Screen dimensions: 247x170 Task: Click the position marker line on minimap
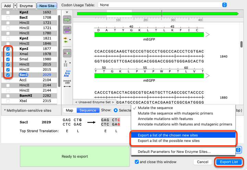tap(162, 14)
